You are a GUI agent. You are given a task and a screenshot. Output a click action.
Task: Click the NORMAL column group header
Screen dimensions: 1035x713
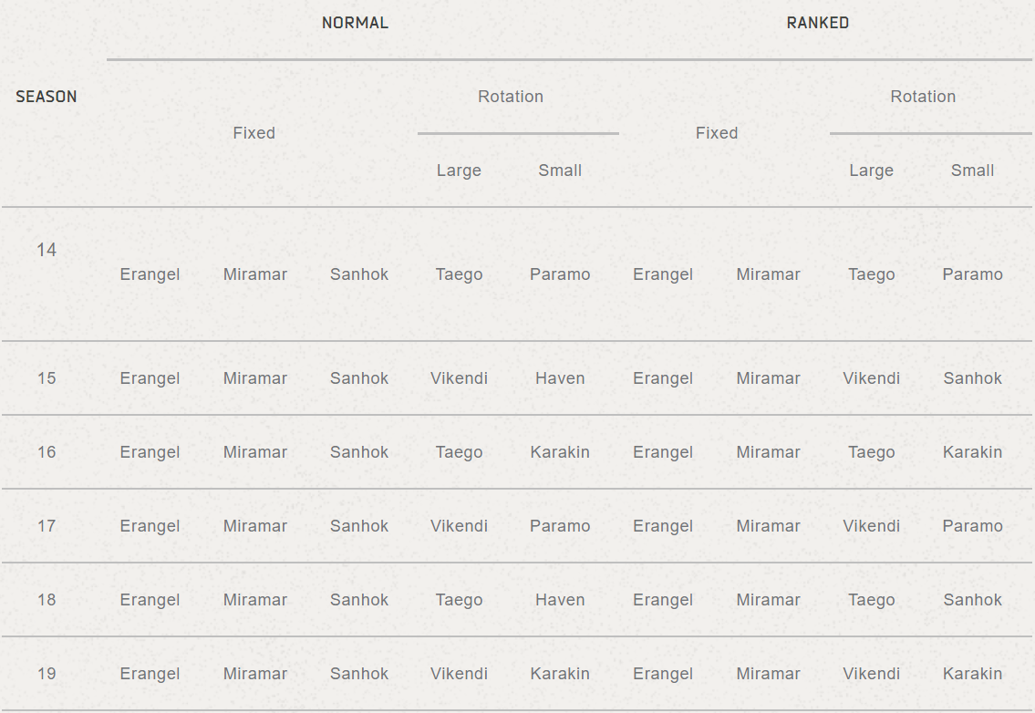tap(355, 23)
